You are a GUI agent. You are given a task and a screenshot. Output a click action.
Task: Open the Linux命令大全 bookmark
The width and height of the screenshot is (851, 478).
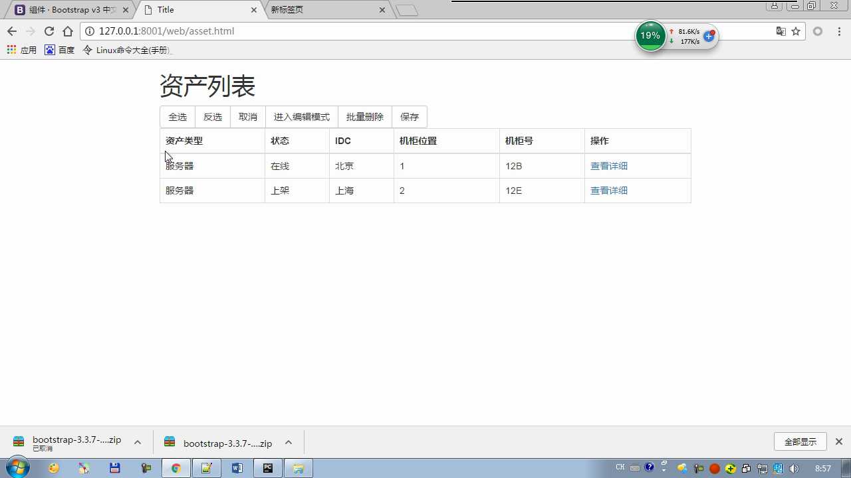(127, 50)
